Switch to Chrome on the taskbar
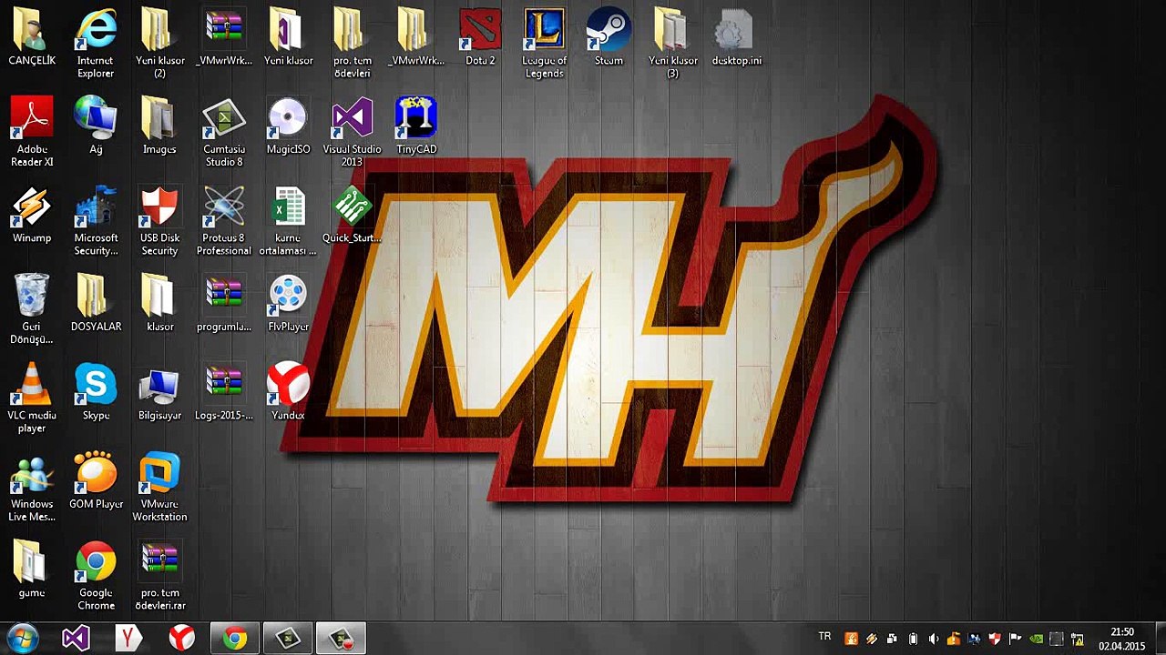The height and width of the screenshot is (655, 1166). point(235,639)
